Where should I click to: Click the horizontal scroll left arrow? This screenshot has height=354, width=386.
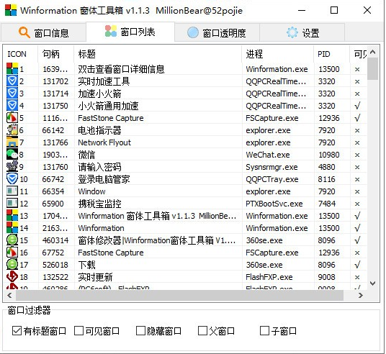click(x=9, y=295)
